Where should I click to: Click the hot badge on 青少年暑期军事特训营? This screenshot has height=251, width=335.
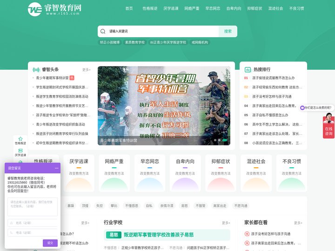pos(72,78)
